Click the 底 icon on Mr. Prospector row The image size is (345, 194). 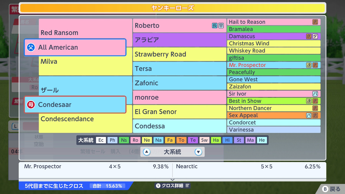point(315,65)
